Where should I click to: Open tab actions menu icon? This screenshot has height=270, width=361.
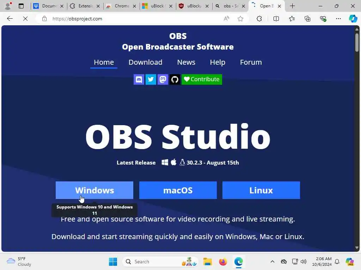21,6
